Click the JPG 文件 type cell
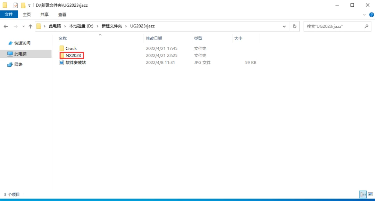Screen dimensions: 375x201 click(x=202, y=62)
